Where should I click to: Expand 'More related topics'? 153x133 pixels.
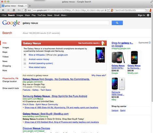[x=37, y=67]
